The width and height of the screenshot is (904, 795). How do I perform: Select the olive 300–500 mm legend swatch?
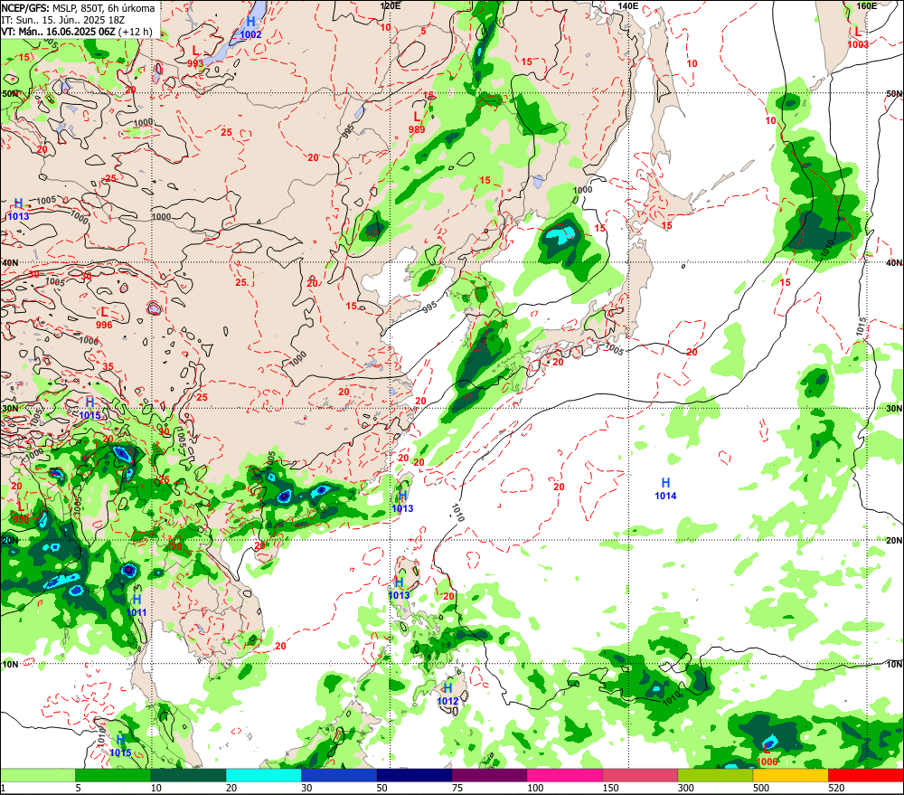[x=715, y=775]
